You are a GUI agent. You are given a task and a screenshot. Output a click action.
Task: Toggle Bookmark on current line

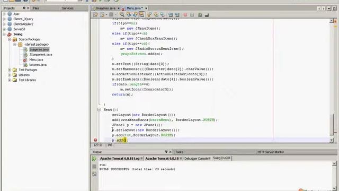(163, 15)
